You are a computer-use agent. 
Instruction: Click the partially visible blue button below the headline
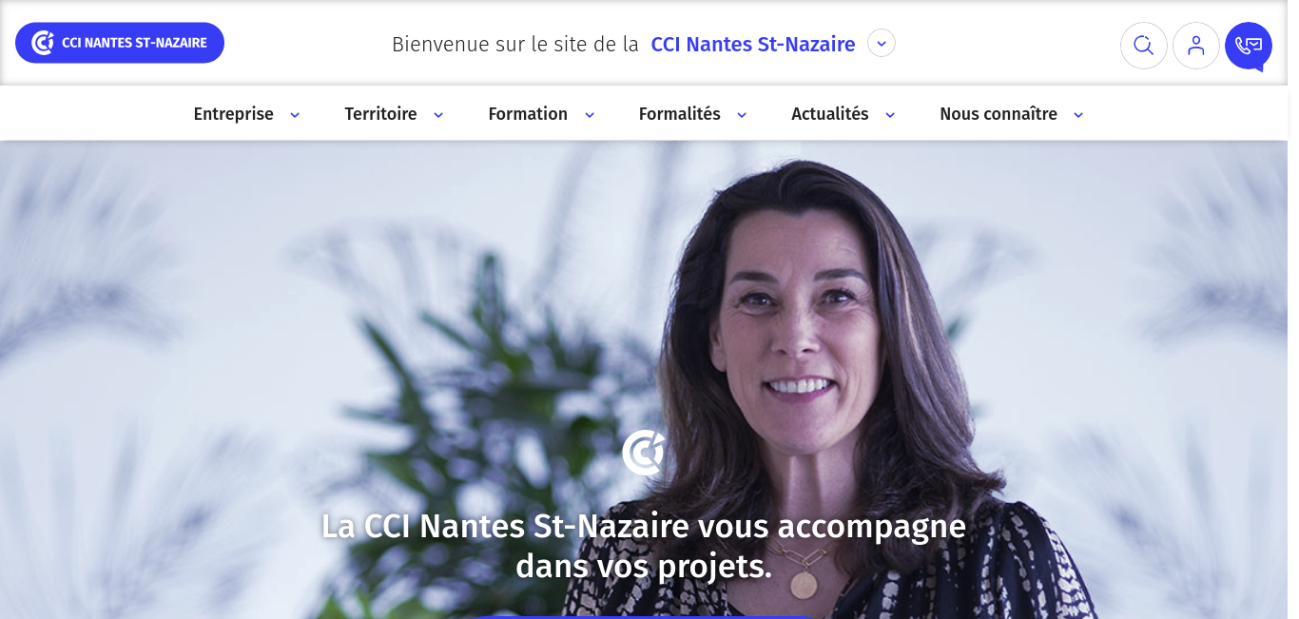point(644,616)
